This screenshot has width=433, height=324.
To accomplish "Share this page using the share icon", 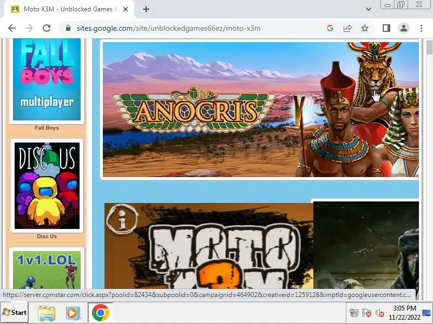I will pos(347,28).
